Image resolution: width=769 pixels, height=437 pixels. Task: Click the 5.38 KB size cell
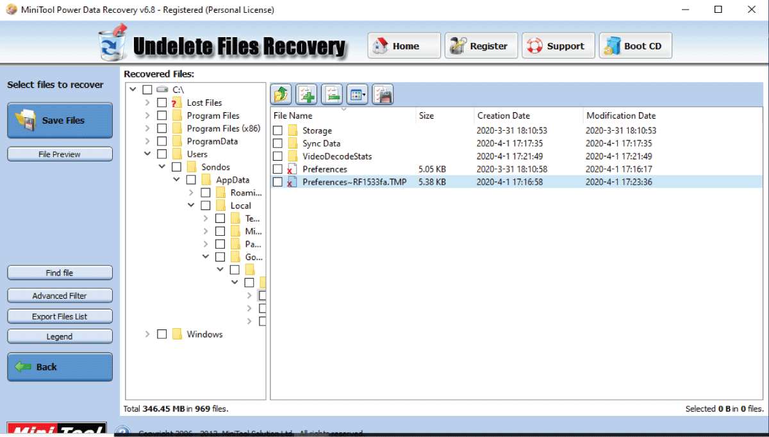[x=432, y=182]
